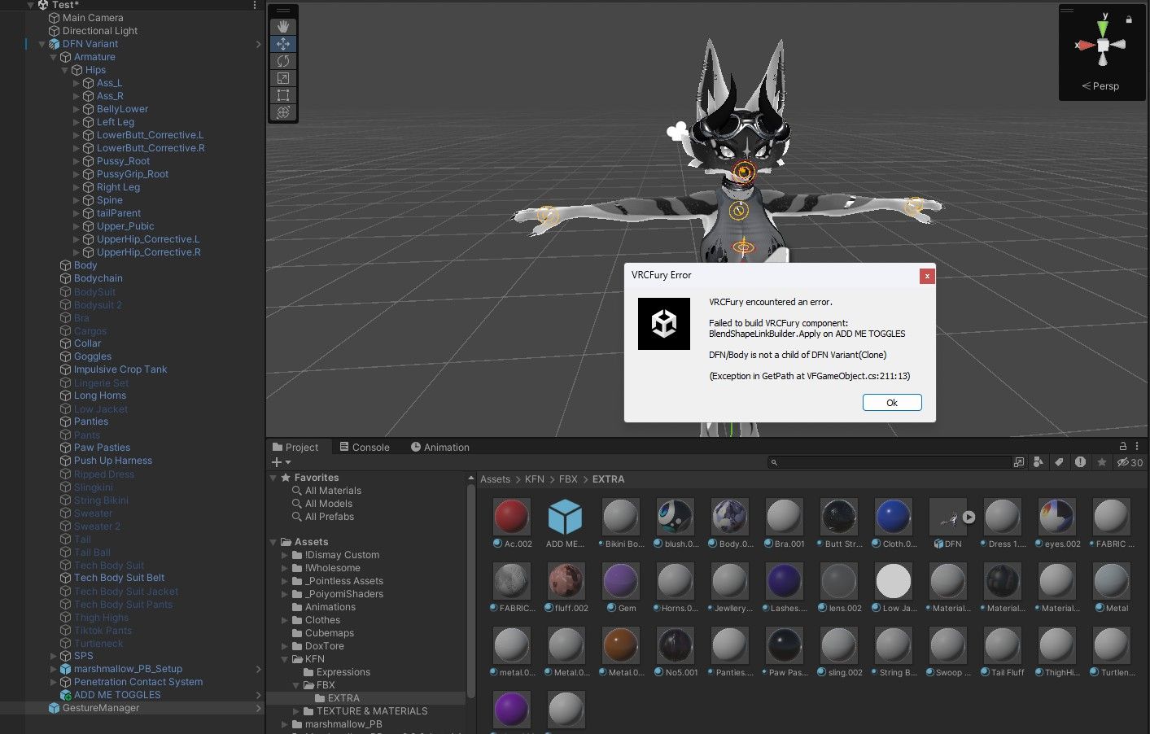Select the Goggles object in hierarchy
Image resolution: width=1150 pixels, height=734 pixels.
(x=93, y=356)
